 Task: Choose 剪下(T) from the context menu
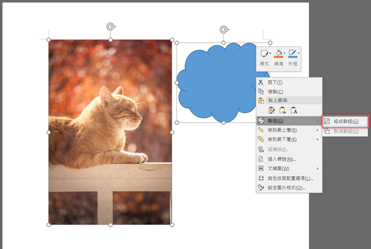pos(275,82)
